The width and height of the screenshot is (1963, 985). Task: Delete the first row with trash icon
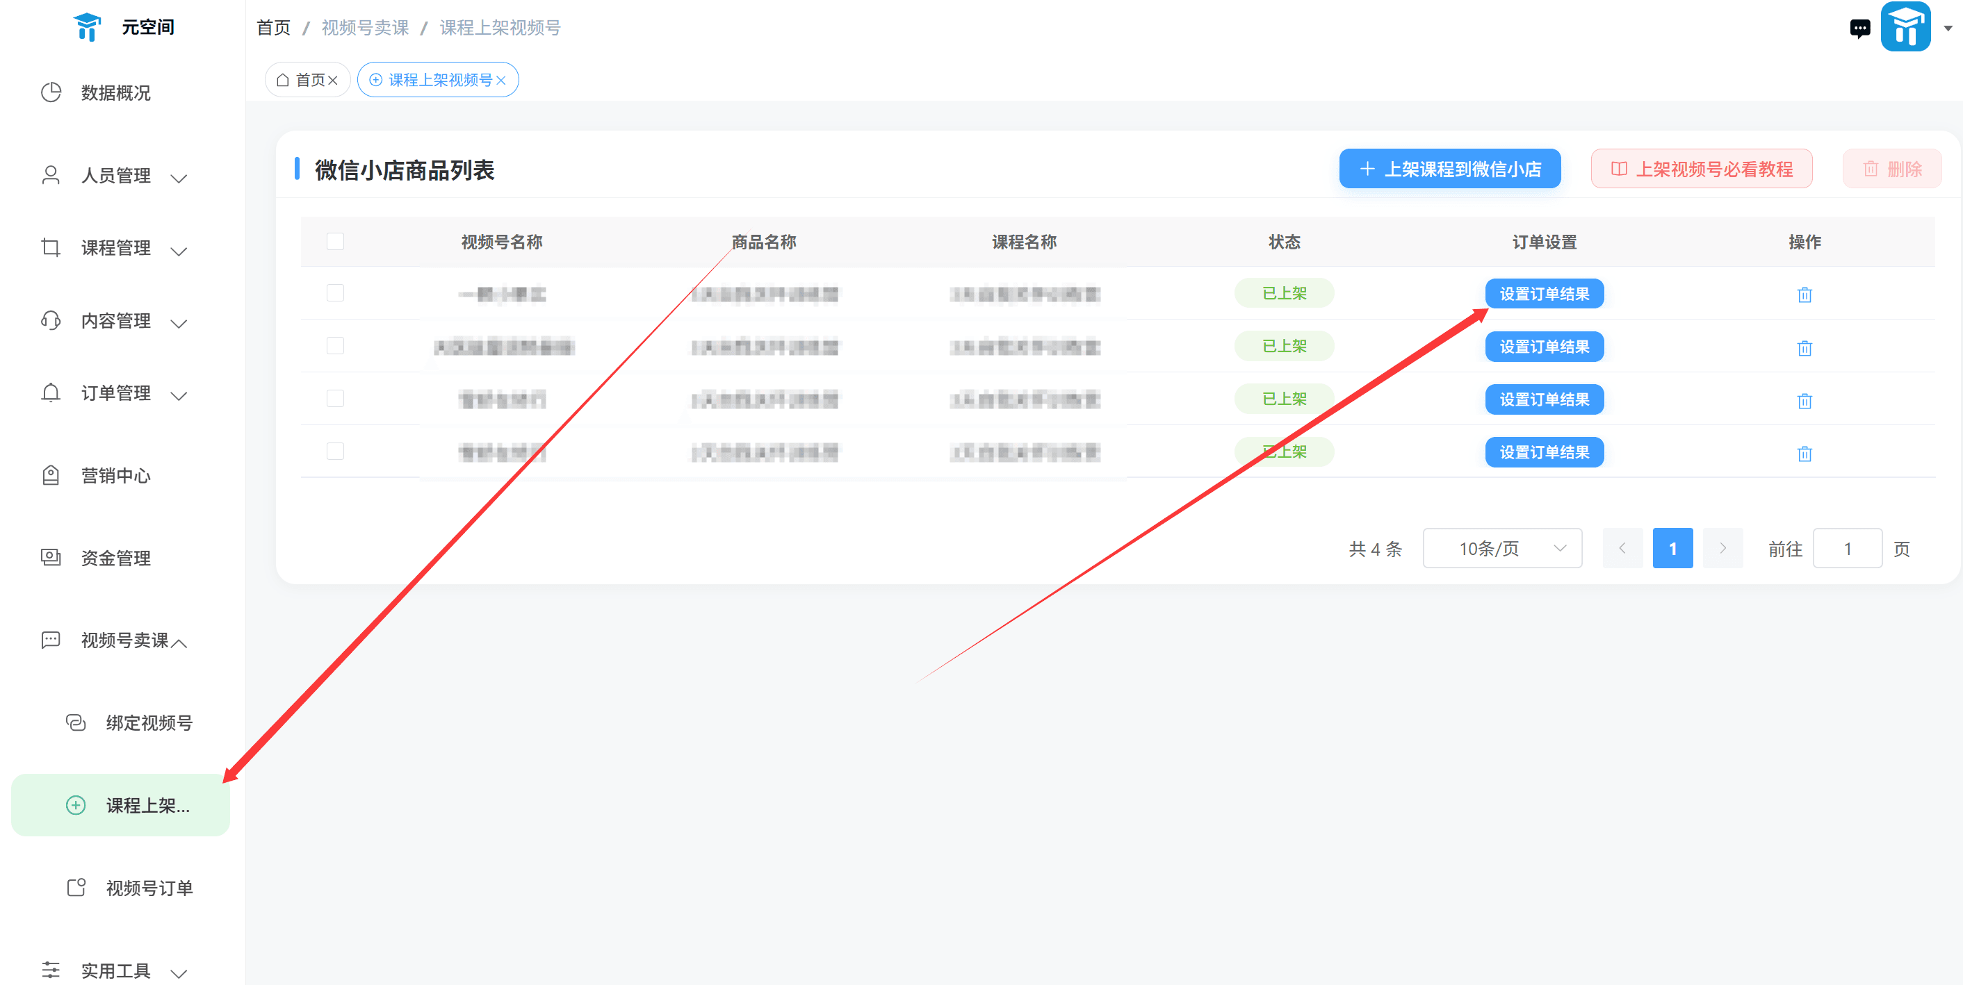1804,295
